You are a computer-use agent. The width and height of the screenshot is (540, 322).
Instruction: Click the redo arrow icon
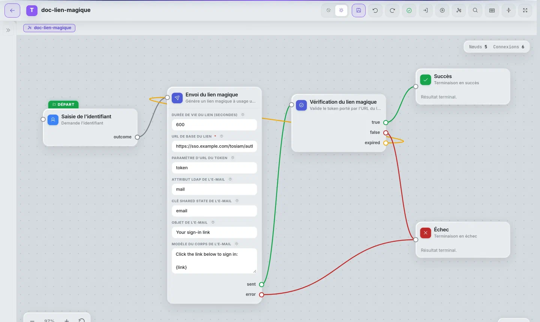(392, 10)
